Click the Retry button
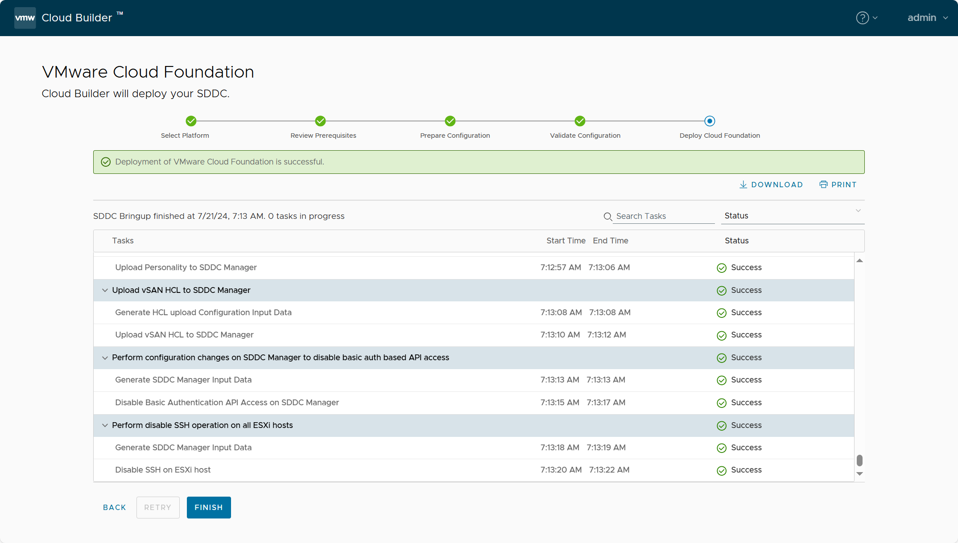The image size is (958, 543). pyautogui.click(x=158, y=507)
